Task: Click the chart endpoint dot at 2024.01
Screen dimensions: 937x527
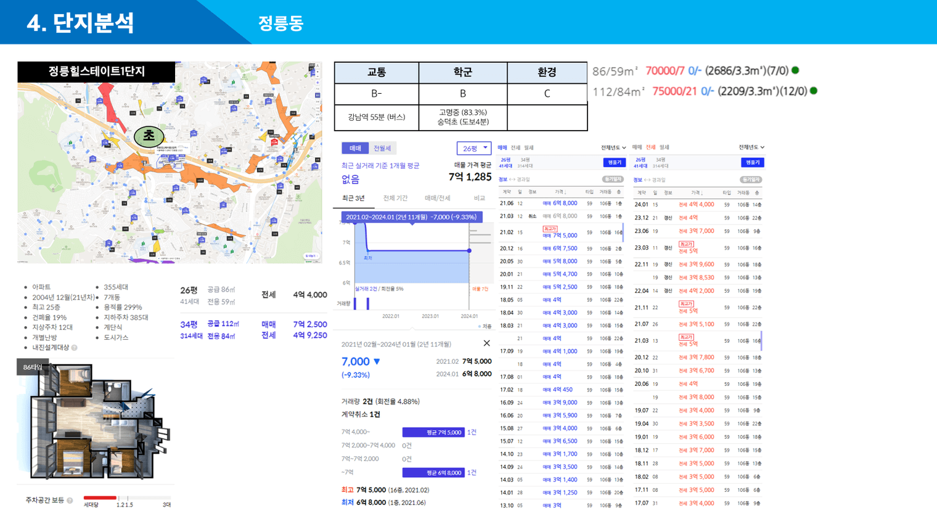Action: click(469, 251)
